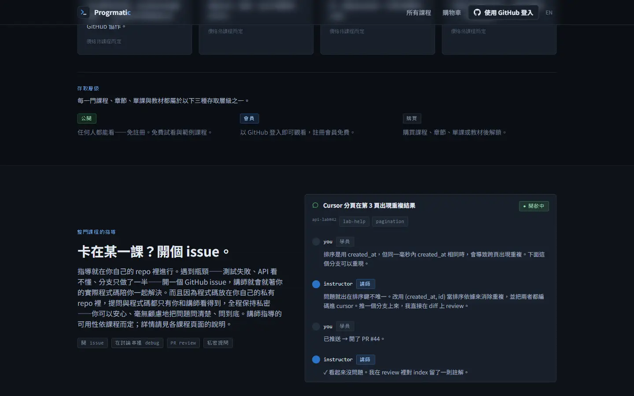The width and height of the screenshot is (634, 396).
Task: Click the you avatar beside the created_at comment
Action: (x=316, y=242)
